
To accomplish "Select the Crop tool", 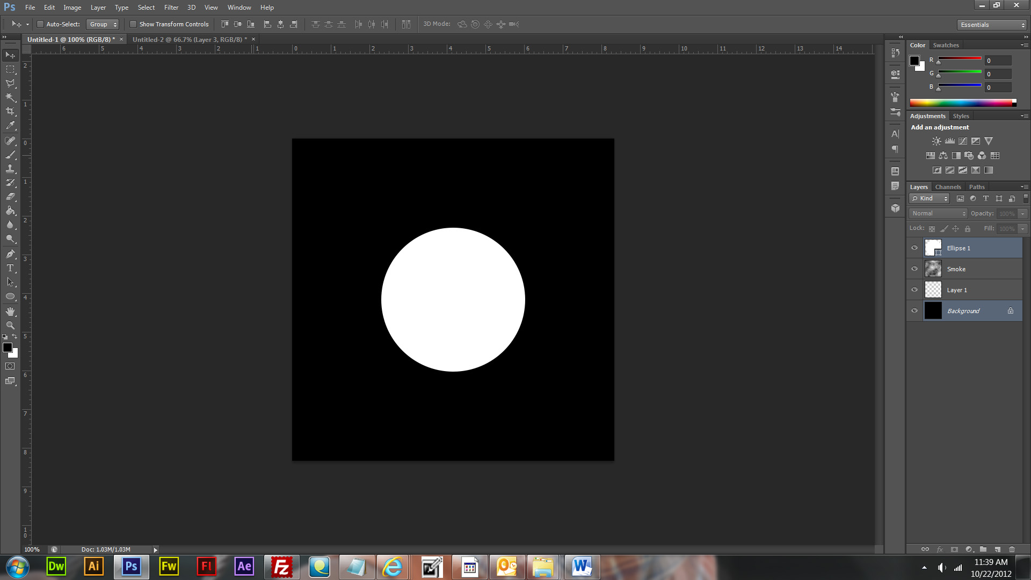I will click(10, 111).
